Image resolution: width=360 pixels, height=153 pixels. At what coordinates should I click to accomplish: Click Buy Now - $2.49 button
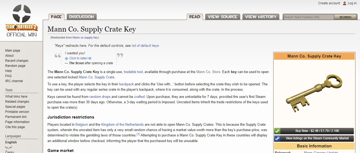point(317,131)
